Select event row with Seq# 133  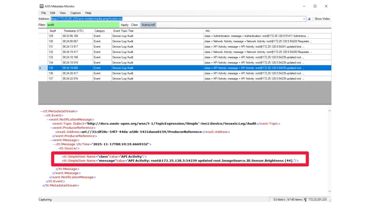pyautogui.click(x=185, y=58)
